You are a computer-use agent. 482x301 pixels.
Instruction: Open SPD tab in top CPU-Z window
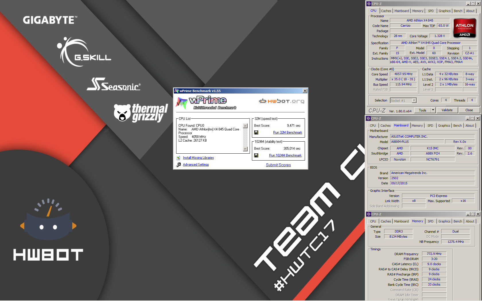coord(431,11)
